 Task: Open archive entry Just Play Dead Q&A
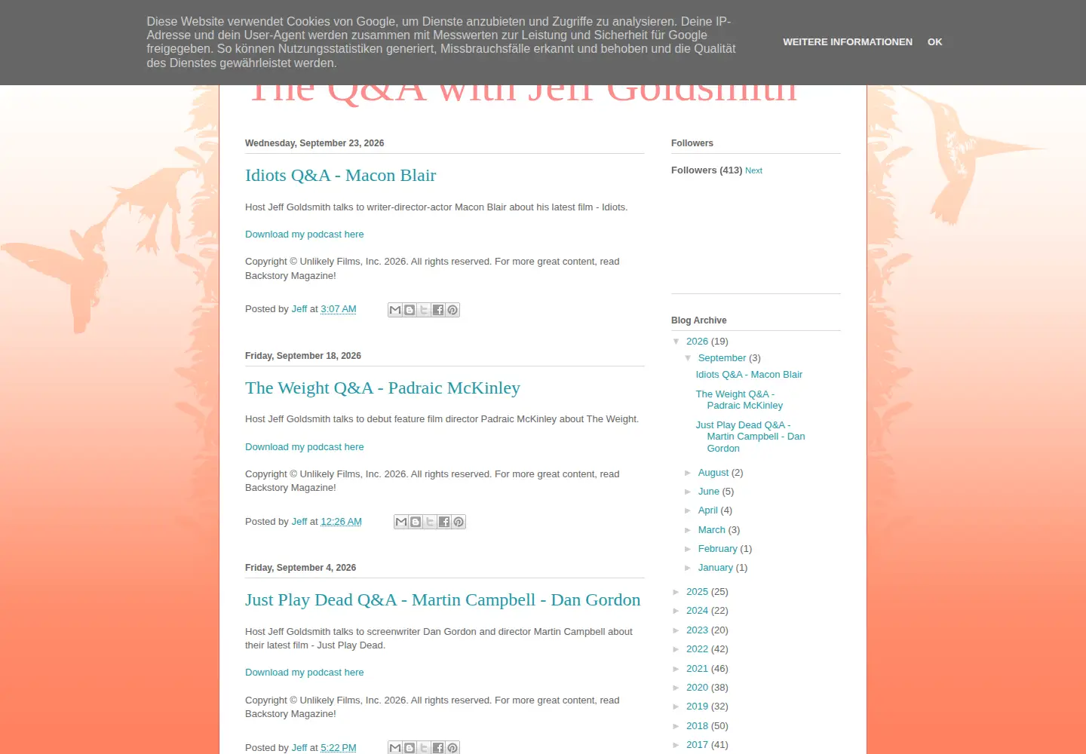coord(750,437)
